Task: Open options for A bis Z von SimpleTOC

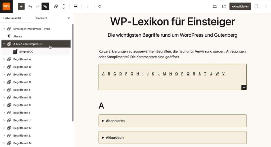Action: tap(67, 44)
